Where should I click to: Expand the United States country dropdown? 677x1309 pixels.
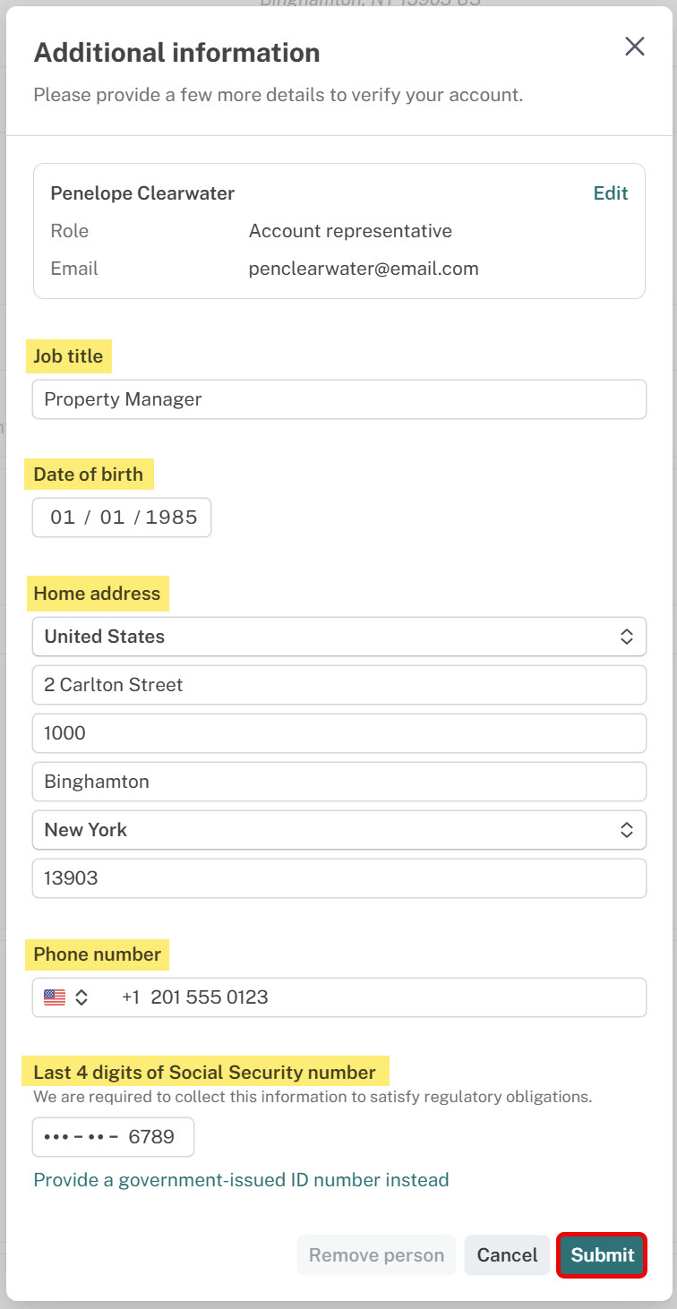[x=339, y=637]
